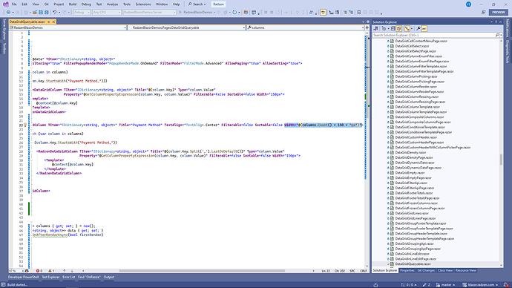Switch to the Resource View panel tab
Screen dimensions: 512x288
(x=466, y=270)
